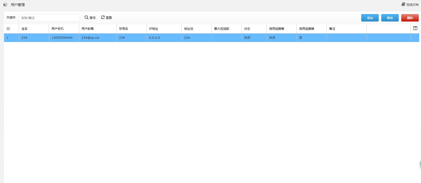Click the 重置 refresh button
Screen dimensions: 421x183
pos(106,18)
